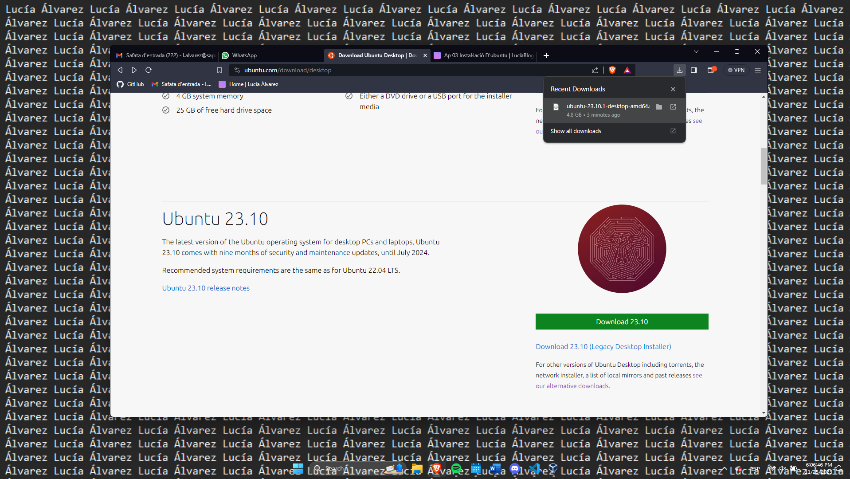Viewport: 850px width, 479px height.
Task: Bookmark this page with the bookmark icon
Action: tap(219, 70)
